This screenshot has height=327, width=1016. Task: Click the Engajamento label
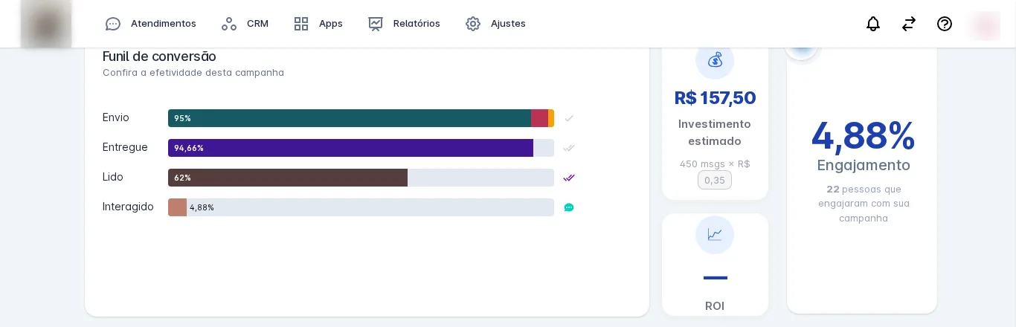[x=864, y=165]
